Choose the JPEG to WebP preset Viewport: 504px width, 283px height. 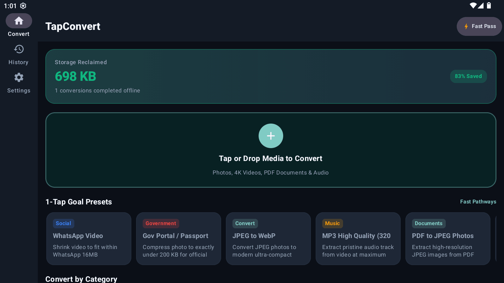[x=268, y=239]
